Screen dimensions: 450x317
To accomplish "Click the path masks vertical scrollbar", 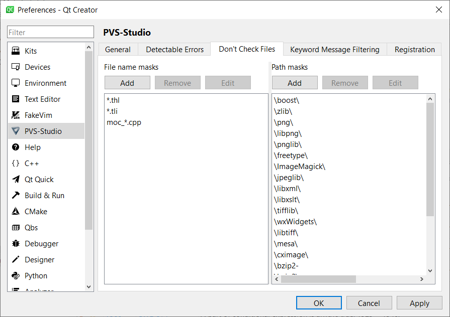I will (x=430, y=186).
